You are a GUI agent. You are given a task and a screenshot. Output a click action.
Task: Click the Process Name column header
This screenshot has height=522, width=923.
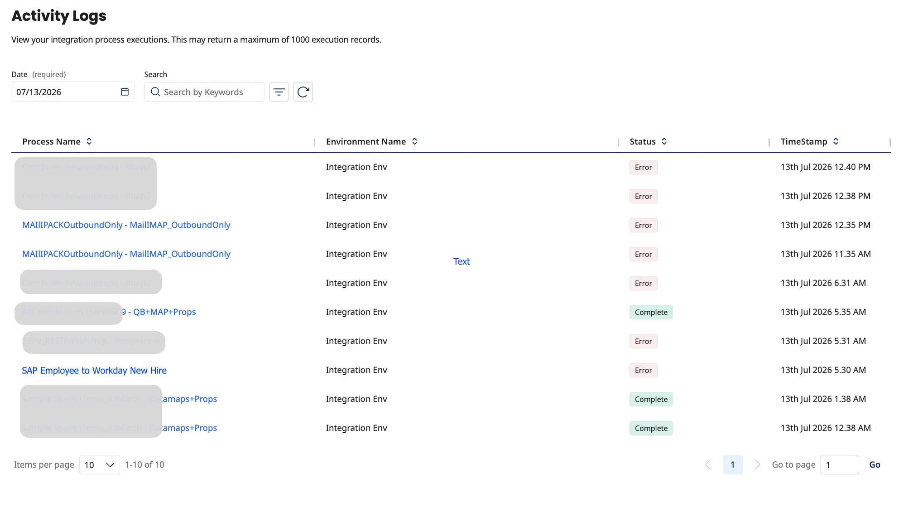(x=51, y=141)
